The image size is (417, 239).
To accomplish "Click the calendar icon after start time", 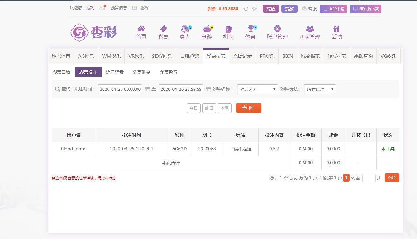I will (x=147, y=89).
